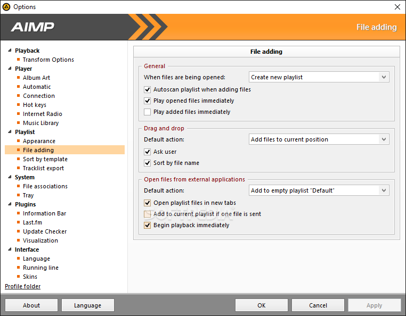
Task: Select the Playlist category header
Action: [x=25, y=132]
